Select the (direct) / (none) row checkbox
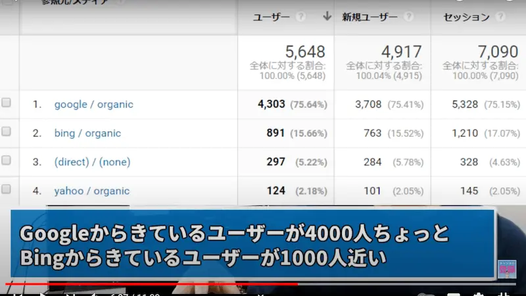This screenshot has height=296, width=526. (x=7, y=161)
